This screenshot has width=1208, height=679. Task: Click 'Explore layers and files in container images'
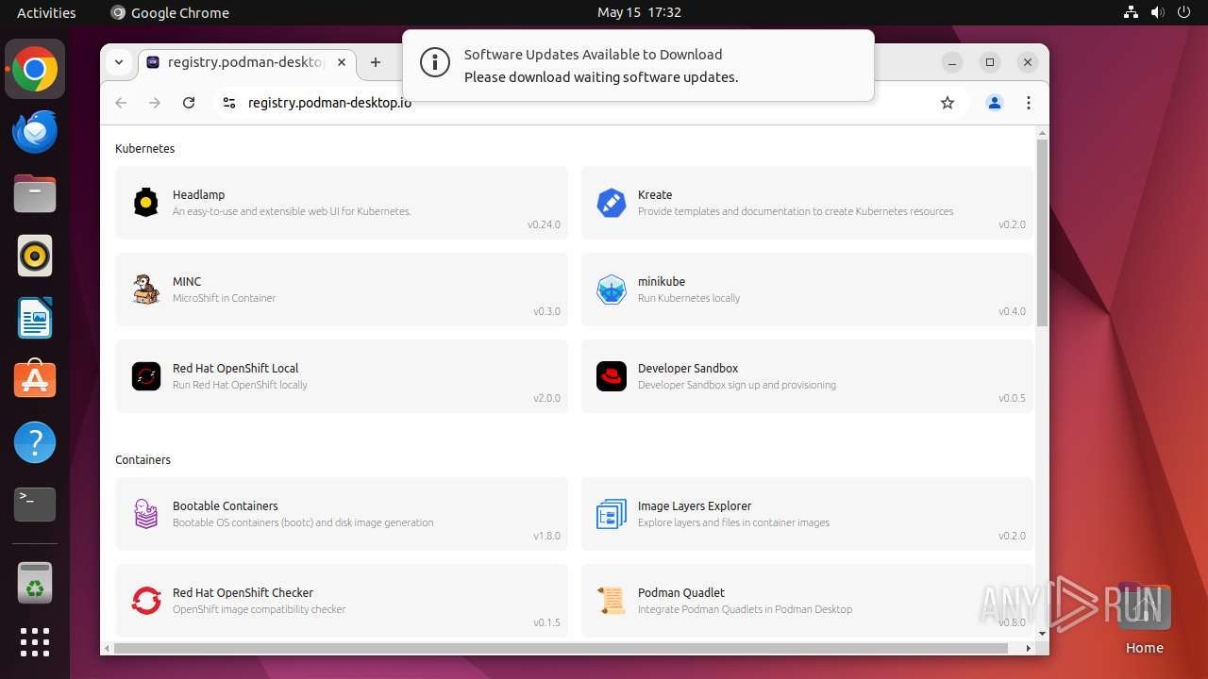pyautogui.click(x=734, y=522)
